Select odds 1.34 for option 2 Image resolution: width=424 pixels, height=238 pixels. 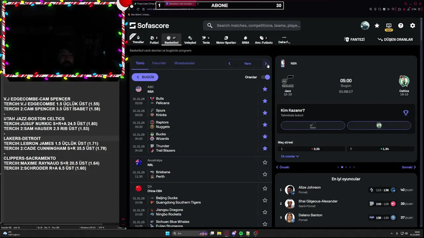(381, 149)
